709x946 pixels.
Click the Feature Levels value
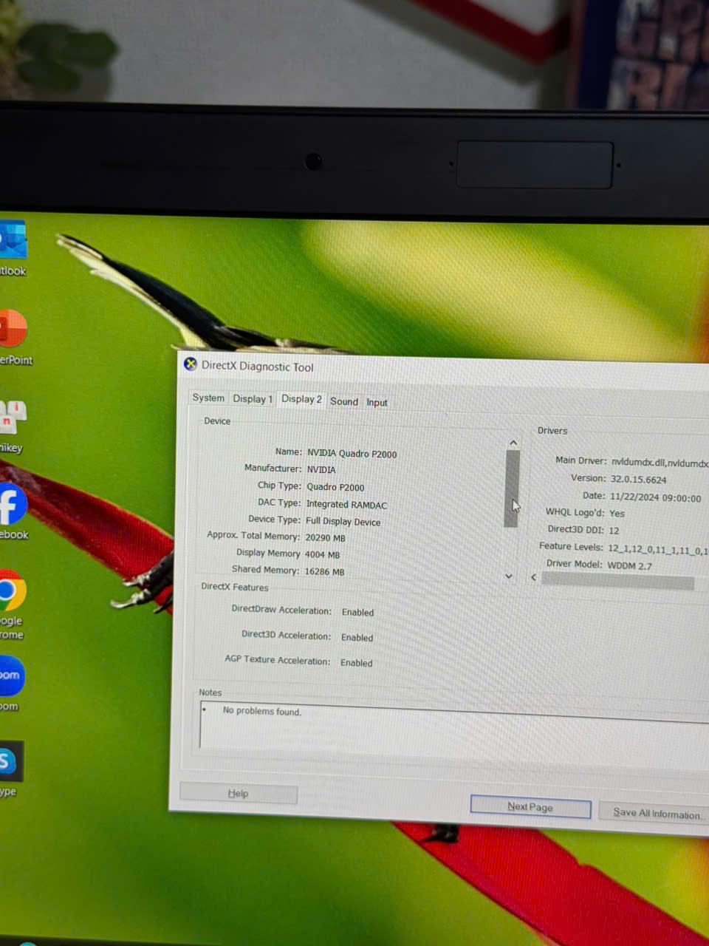click(x=658, y=549)
